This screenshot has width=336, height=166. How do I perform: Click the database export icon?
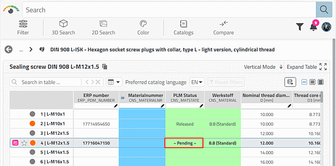(290, 82)
